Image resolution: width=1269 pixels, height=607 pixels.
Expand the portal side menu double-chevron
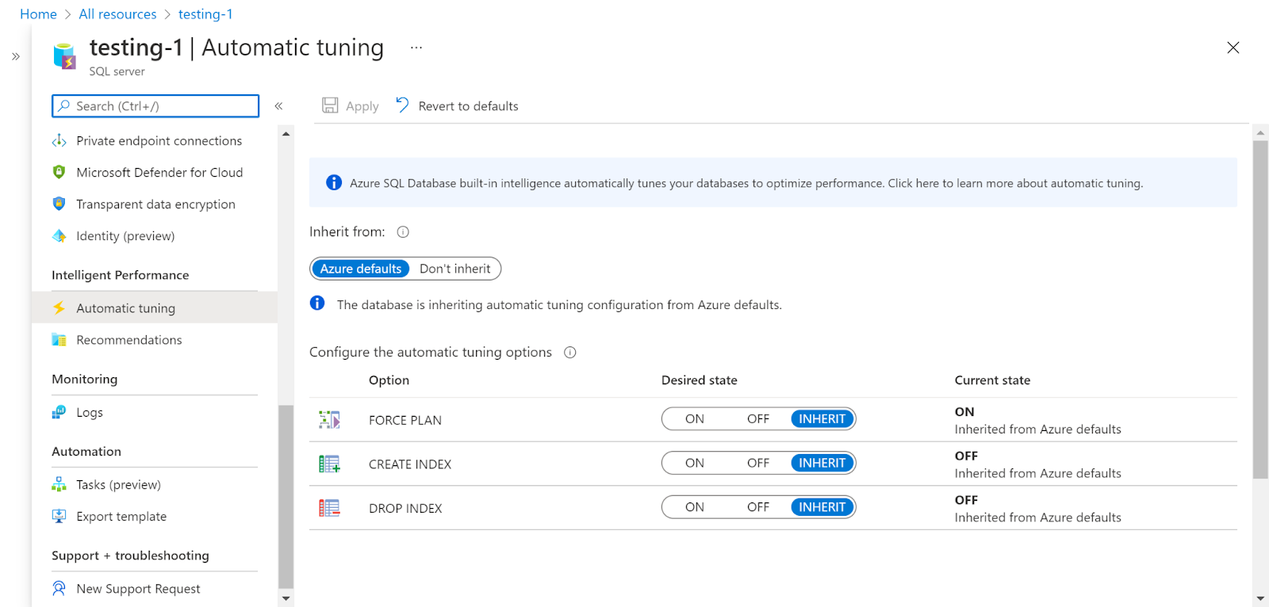(x=16, y=56)
